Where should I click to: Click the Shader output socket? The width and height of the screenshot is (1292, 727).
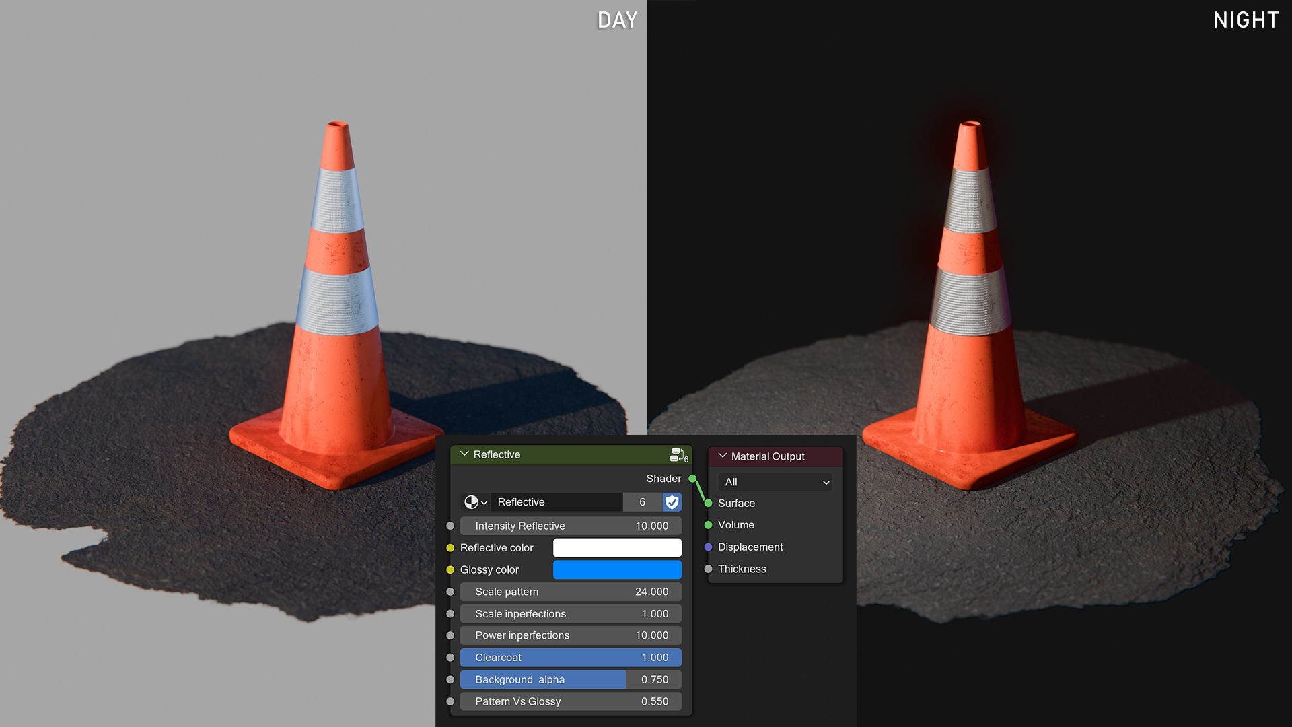click(692, 479)
